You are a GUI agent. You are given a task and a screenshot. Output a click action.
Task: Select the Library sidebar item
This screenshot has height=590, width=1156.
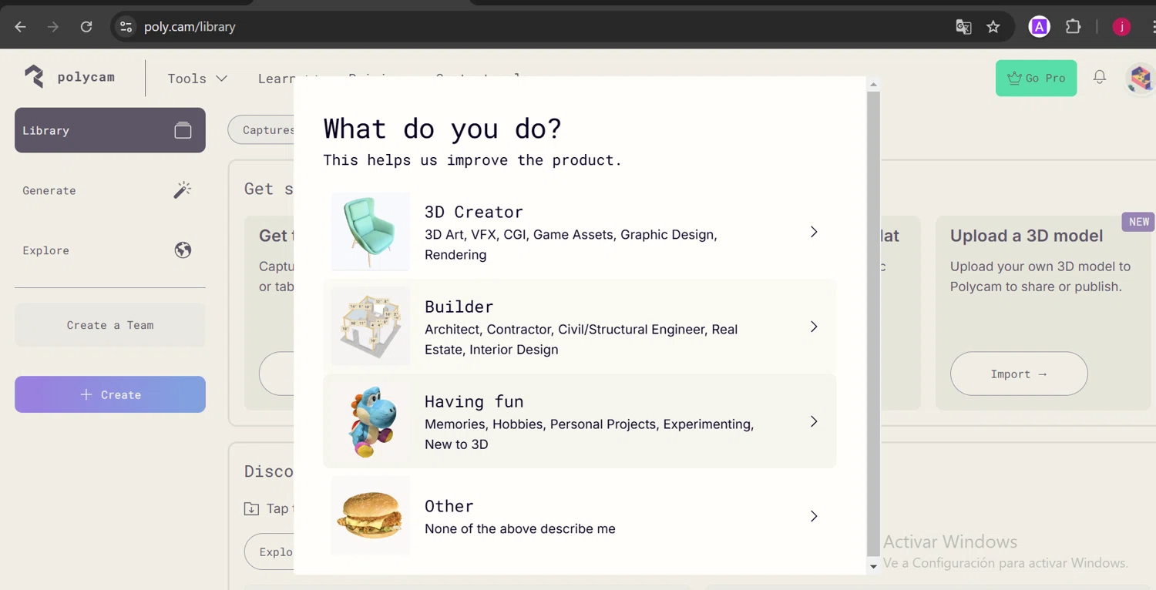(110, 130)
